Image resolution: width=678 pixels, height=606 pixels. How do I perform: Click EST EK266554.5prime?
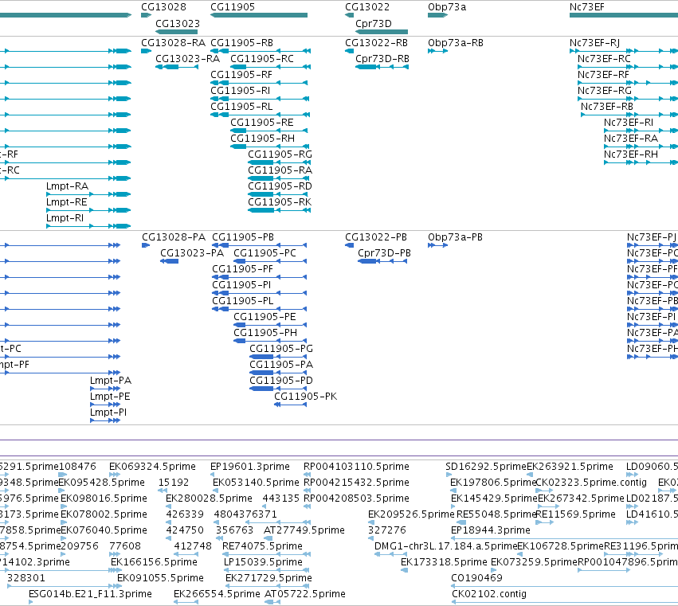tap(217, 594)
